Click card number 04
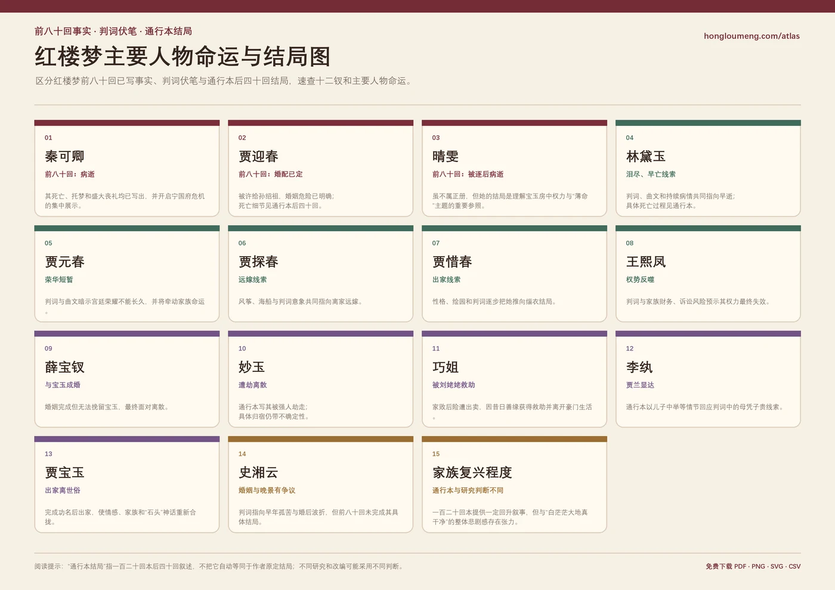835x590 pixels. coord(630,138)
